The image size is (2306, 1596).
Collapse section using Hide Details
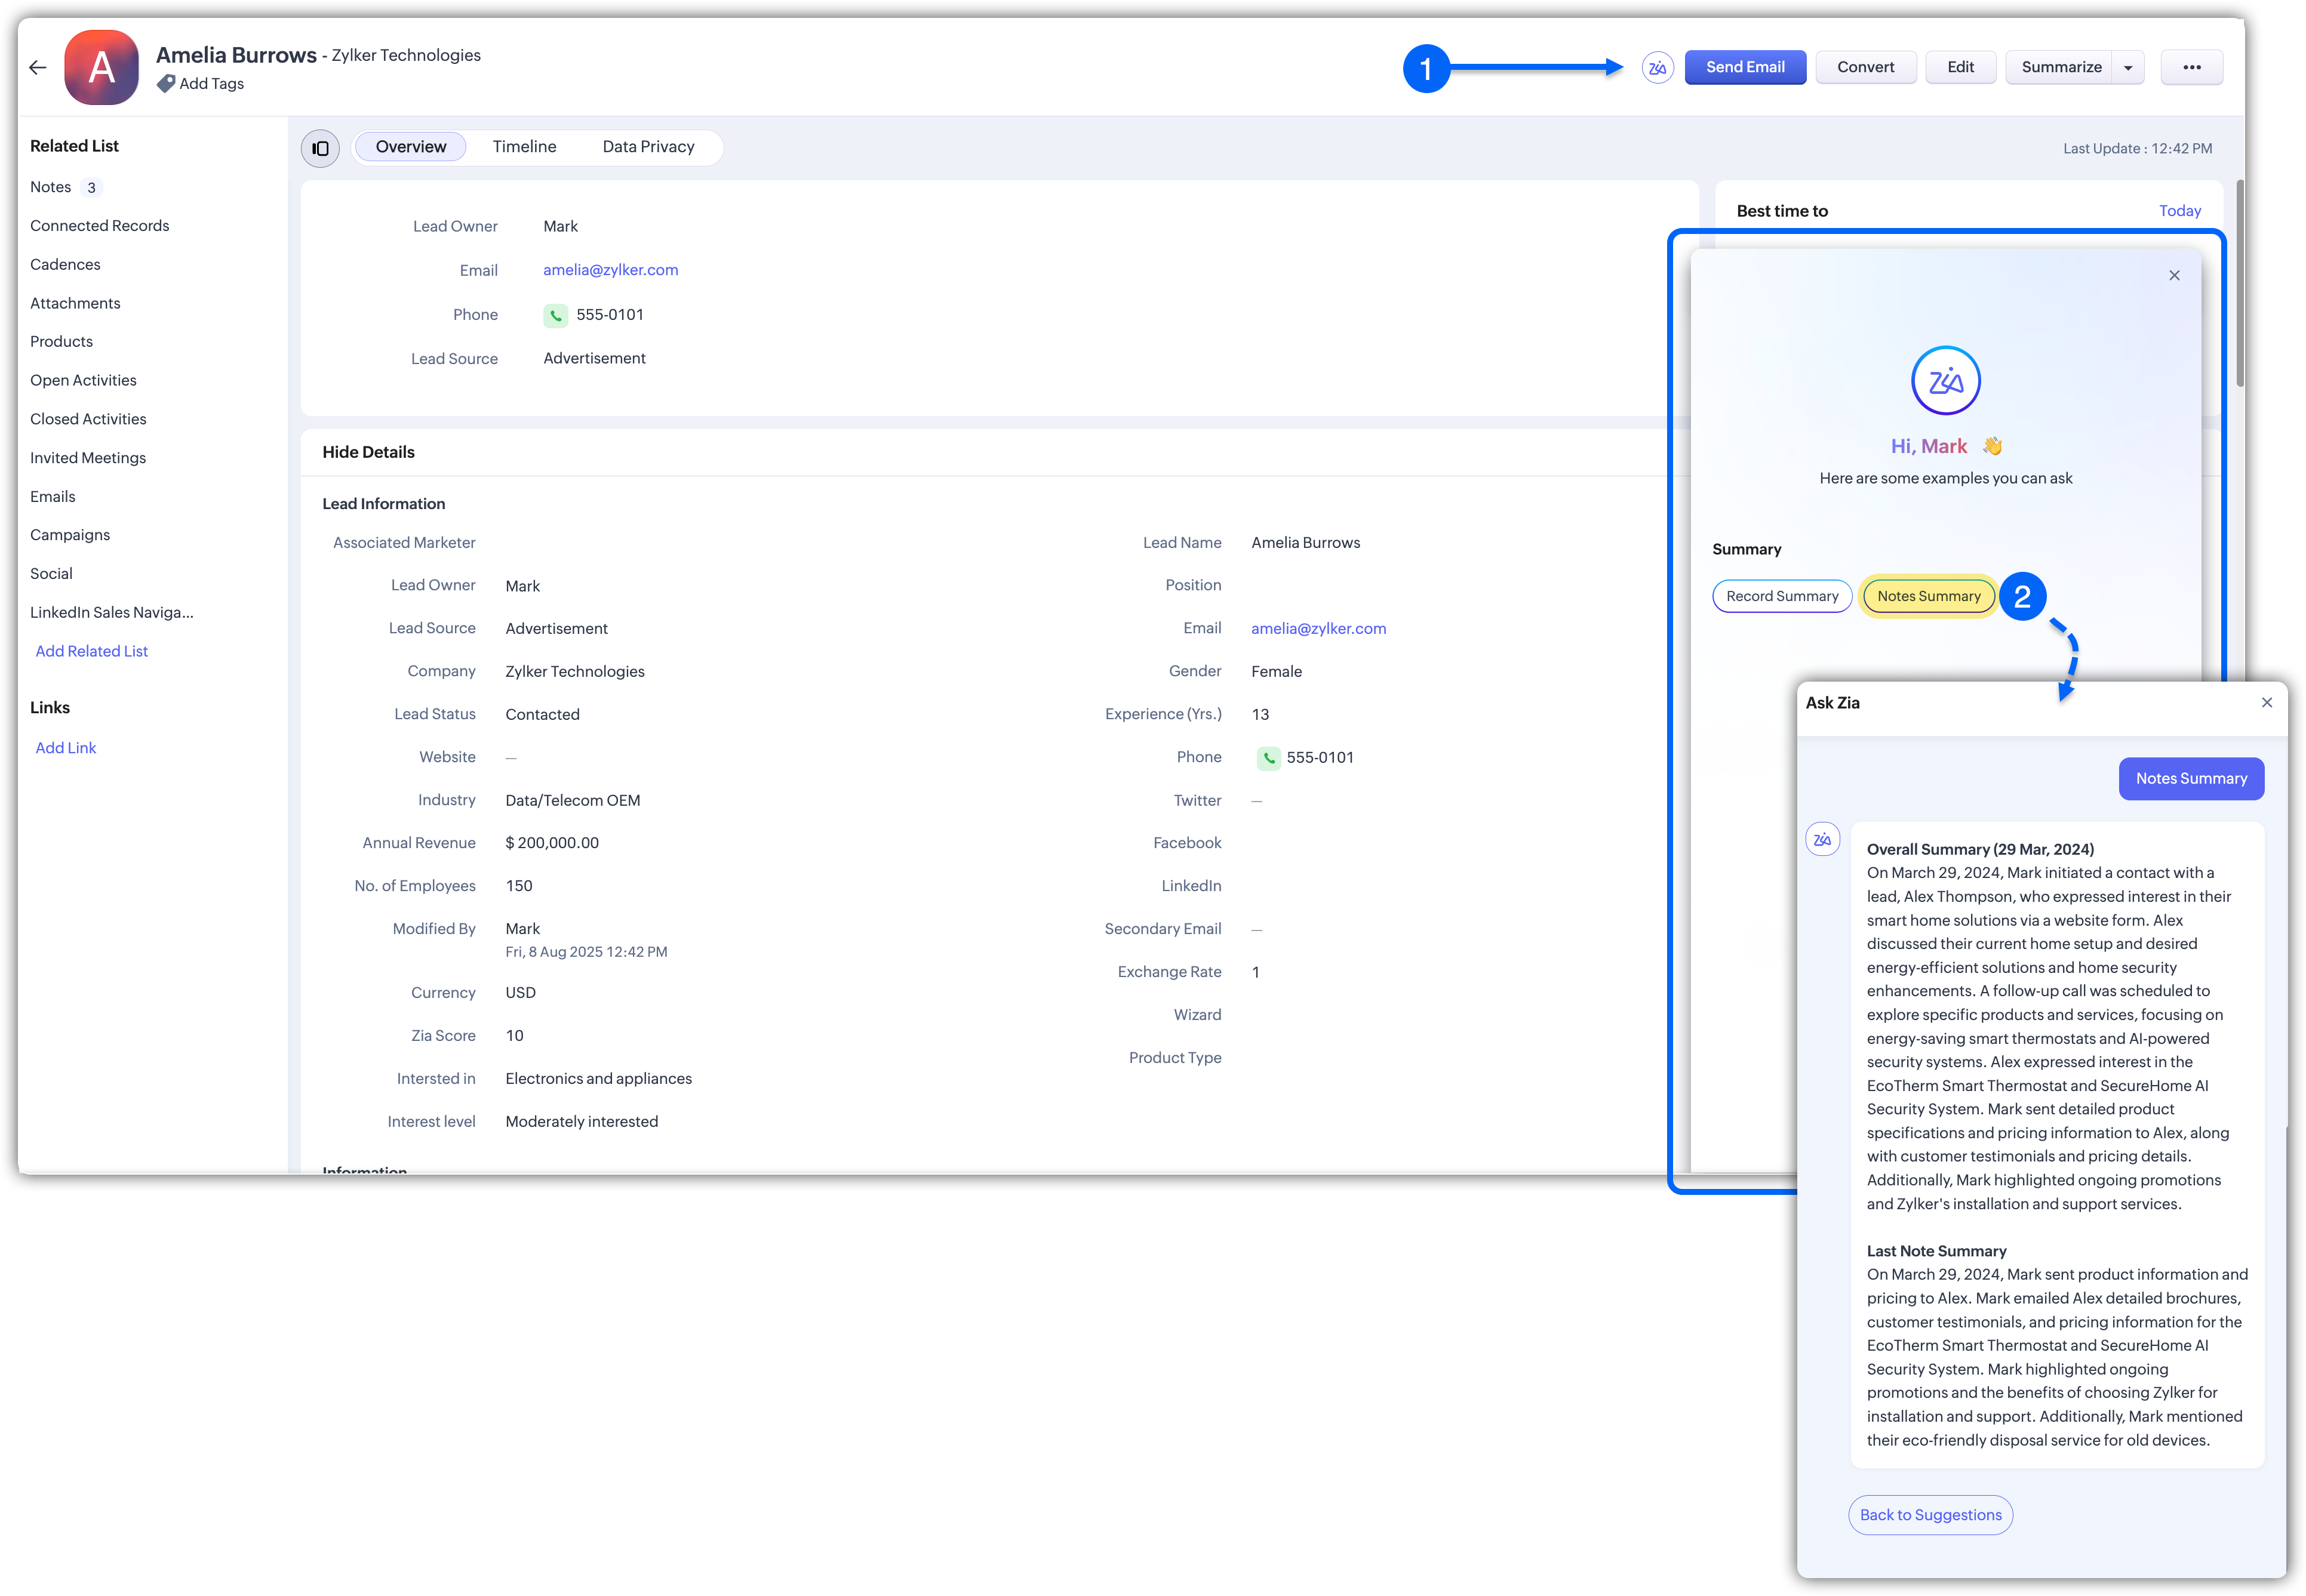pos(368,452)
